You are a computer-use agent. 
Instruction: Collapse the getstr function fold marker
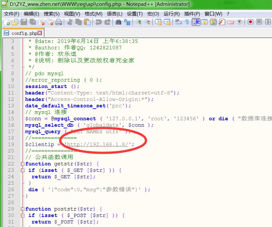[23, 164]
